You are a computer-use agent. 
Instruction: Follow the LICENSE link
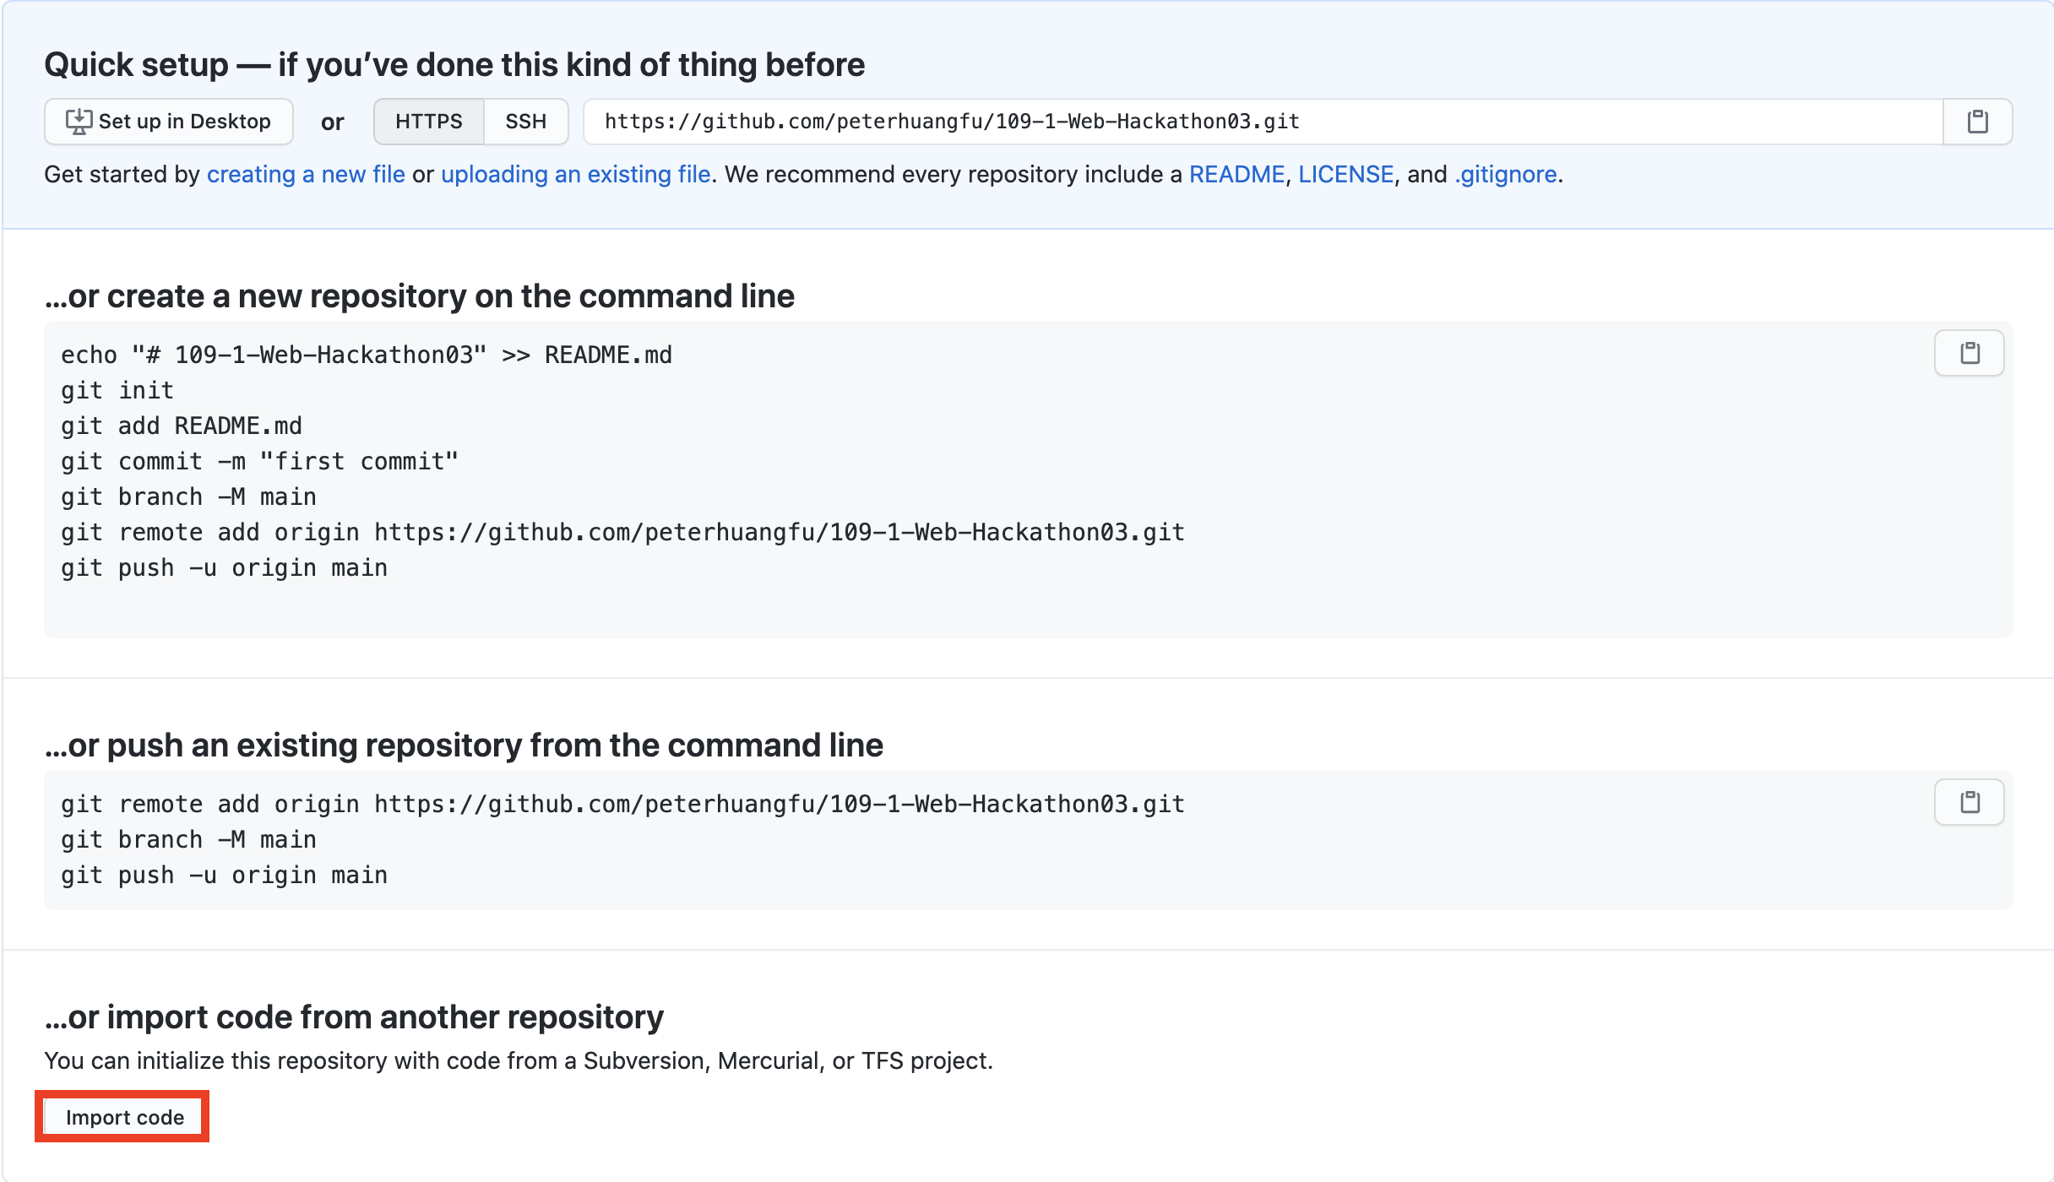(x=1345, y=174)
